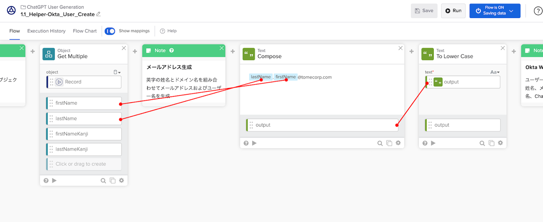Click the pencil icon to rename flow
The image size is (543, 222).
click(98, 14)
